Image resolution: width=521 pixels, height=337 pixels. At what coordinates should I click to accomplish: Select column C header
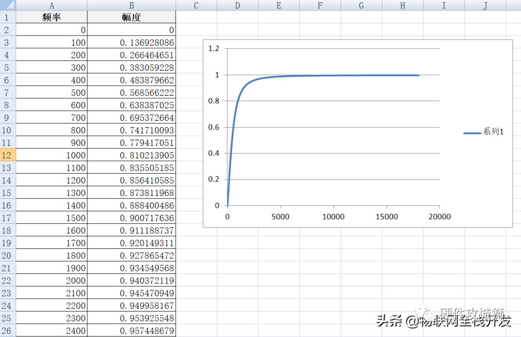pyautogui.click(x=196, y=5)
